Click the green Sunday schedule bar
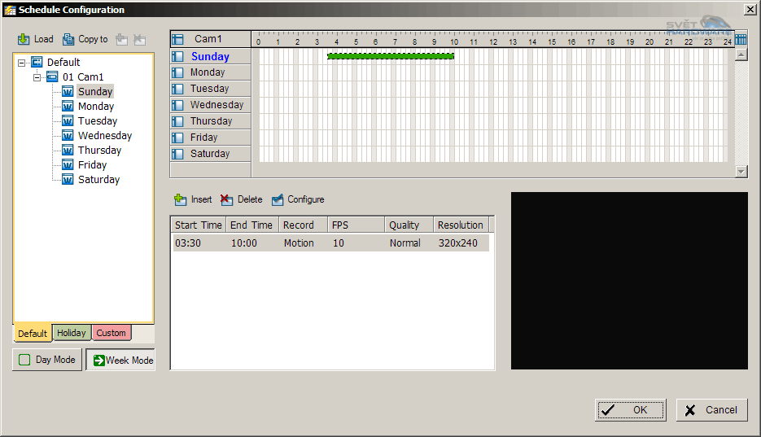The width and height of the screenshot is (761, 437). click(x=391, y=56)
